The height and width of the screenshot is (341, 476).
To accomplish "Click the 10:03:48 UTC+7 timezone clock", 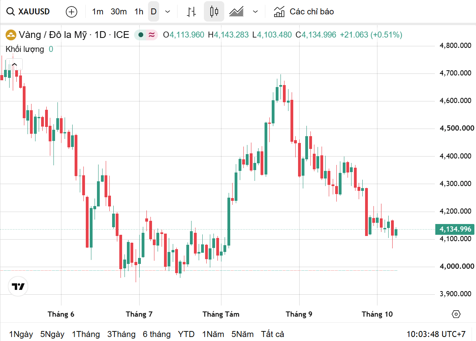I will [x=436, y=334].
